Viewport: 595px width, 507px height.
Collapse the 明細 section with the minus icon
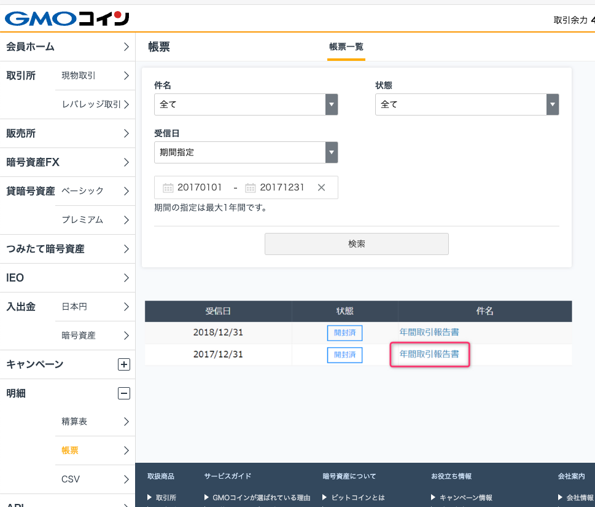[124, 393]
